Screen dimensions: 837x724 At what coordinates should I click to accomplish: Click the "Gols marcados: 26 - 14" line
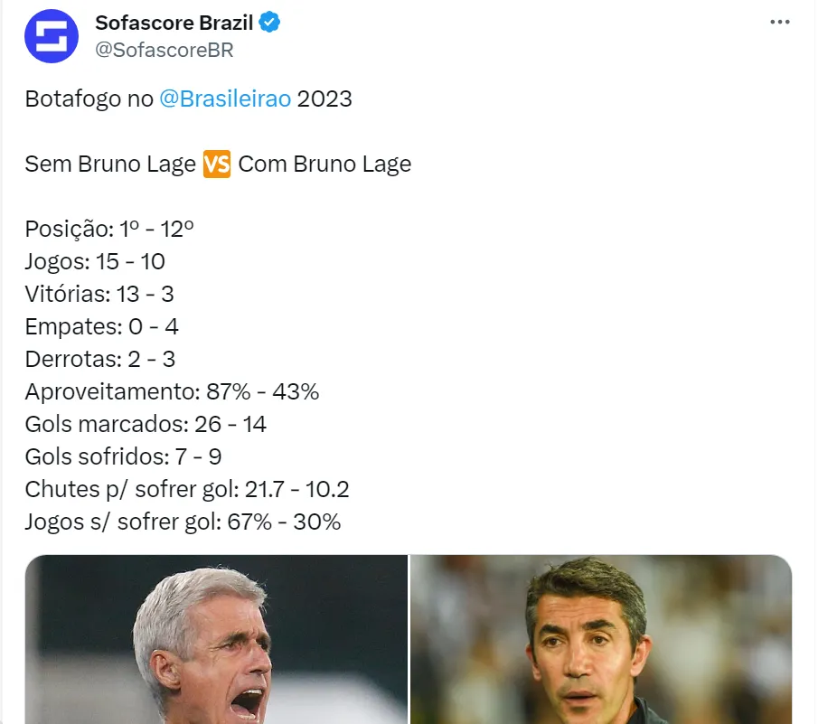[x=146, y=425]
